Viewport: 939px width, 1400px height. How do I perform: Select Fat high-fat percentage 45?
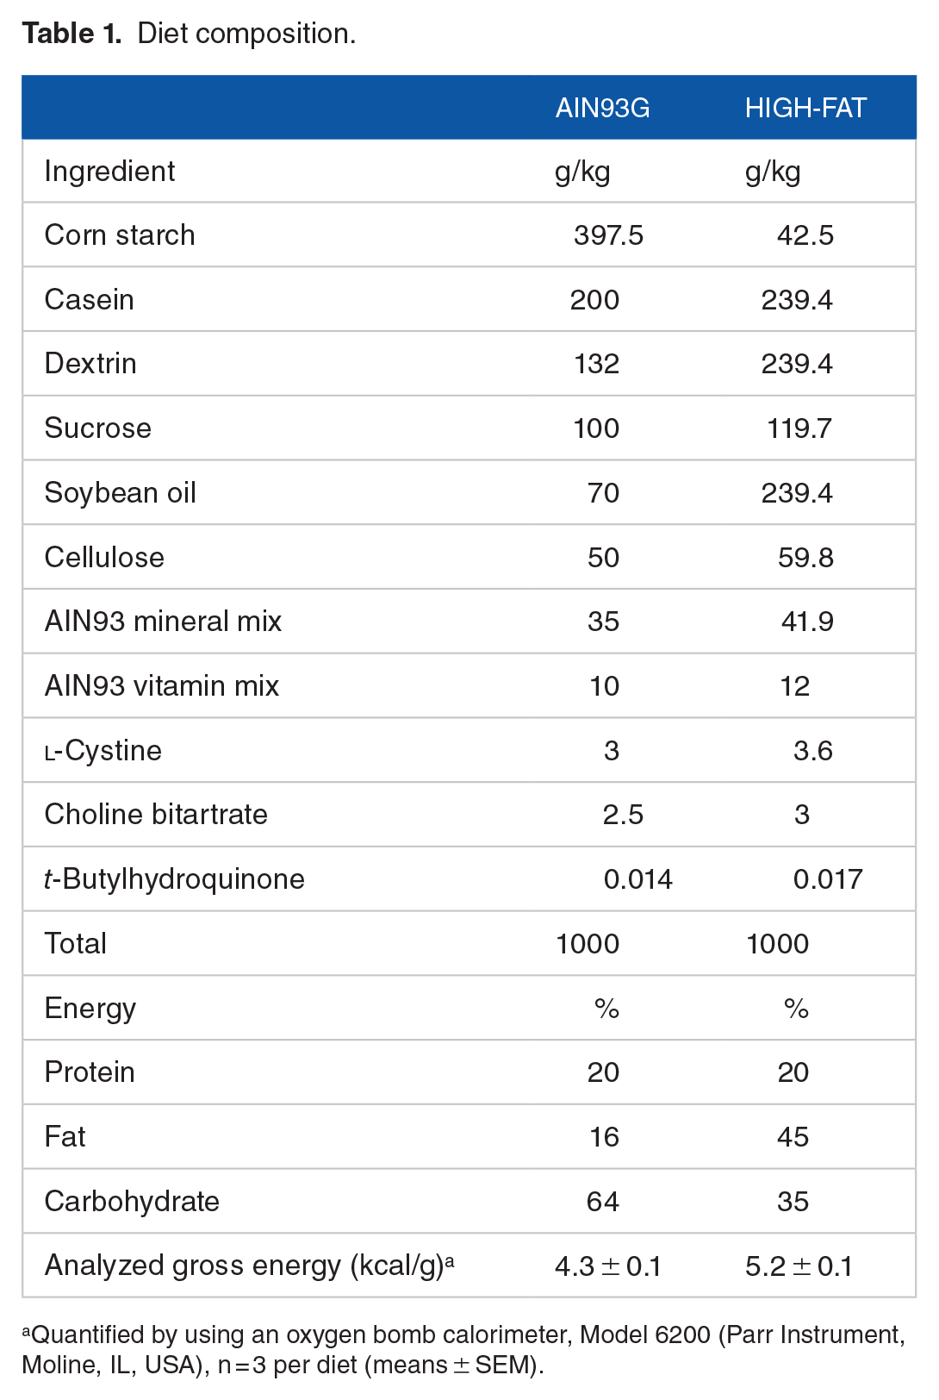(793, 1137)
